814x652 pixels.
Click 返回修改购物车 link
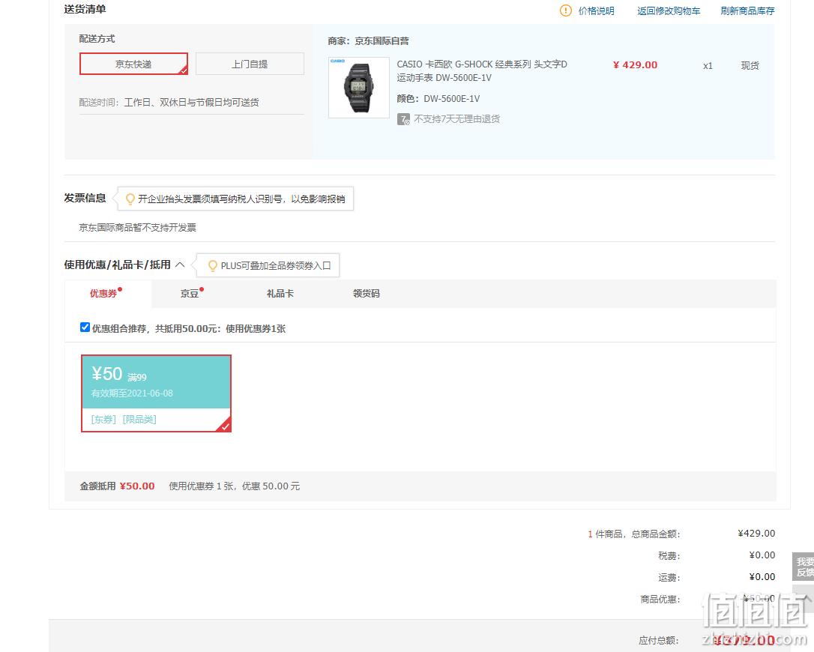[669, 11]
